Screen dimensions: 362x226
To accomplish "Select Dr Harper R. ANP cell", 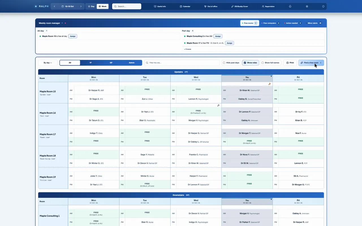I will pyautogui.click(x=96, y=90).
